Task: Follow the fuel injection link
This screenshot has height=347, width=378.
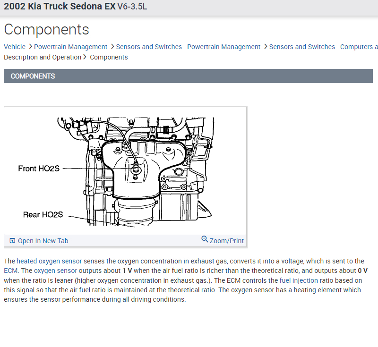Action: click(299, 280)
